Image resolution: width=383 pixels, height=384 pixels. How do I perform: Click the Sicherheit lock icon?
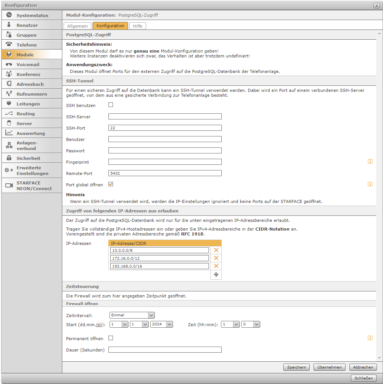9,158
